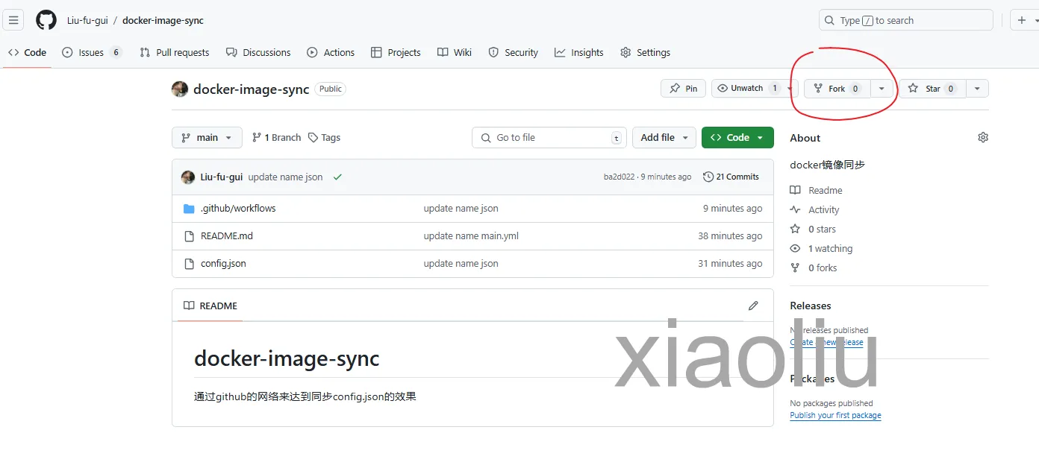The image size is (1039, 465).
Task: Pin this repository with the Pin button
Action: point(683,88)
